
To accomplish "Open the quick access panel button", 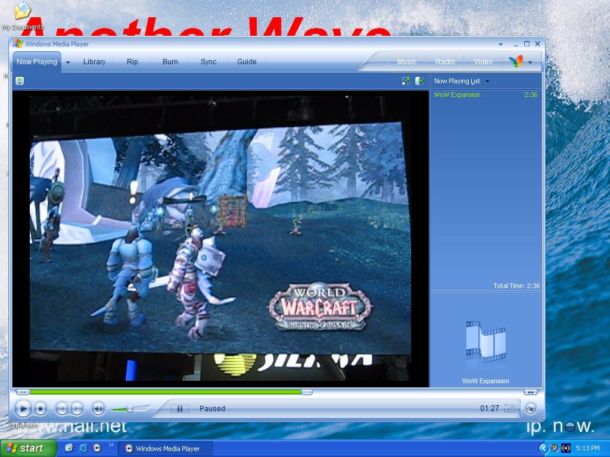I will pos(20,81).
